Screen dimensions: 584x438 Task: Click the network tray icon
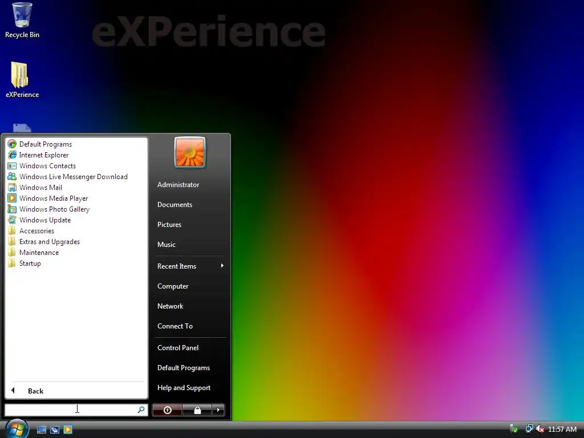coord(529,429)
